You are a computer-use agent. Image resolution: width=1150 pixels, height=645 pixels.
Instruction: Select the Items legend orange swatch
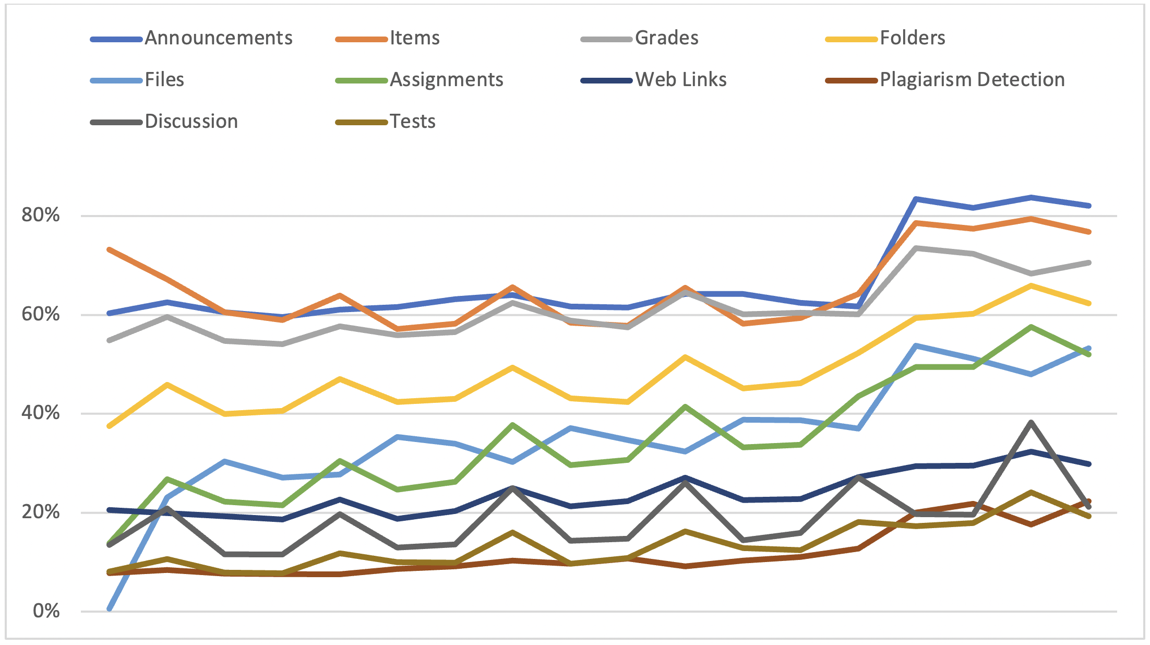[x=361, y=39]
